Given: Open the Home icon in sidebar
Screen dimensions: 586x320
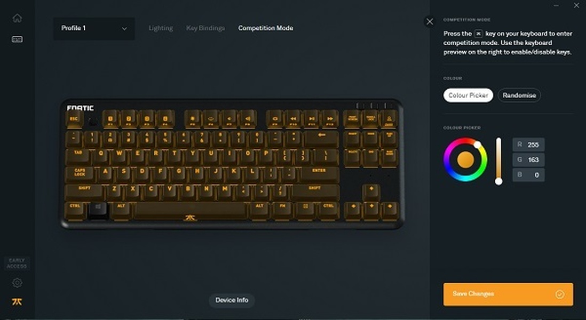Looking at the screenshot, I should click(x=17, y=18).
